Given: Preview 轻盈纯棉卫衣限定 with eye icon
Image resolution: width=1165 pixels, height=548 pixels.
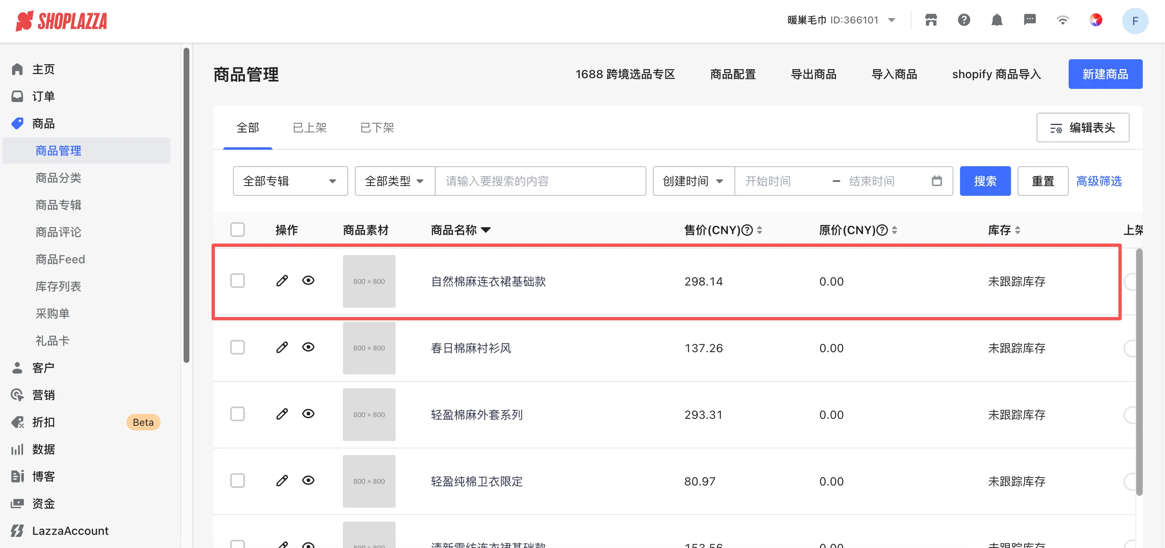Looking at the screenshot, I should (x=308, y=480).
